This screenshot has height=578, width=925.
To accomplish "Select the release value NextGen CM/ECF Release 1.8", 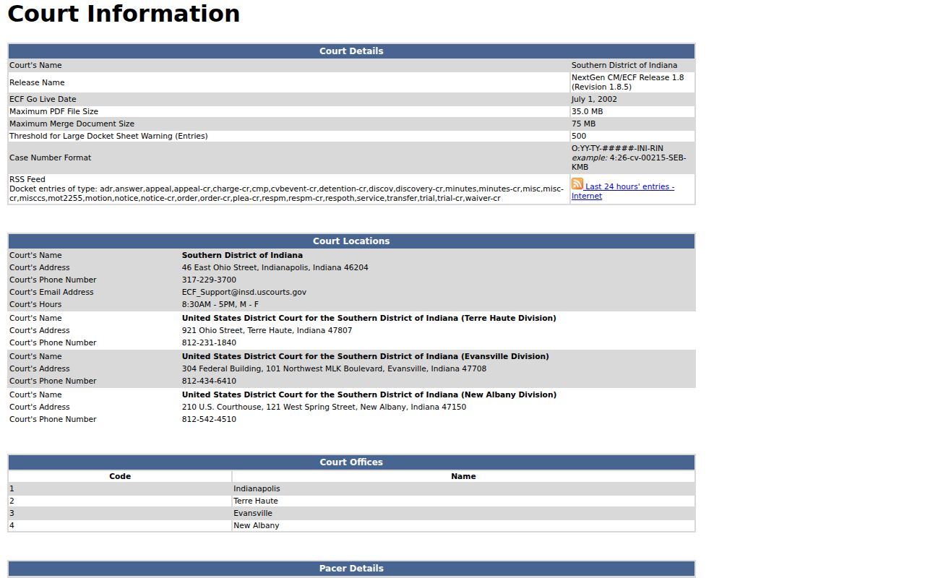I will click(x=627, y=82).
